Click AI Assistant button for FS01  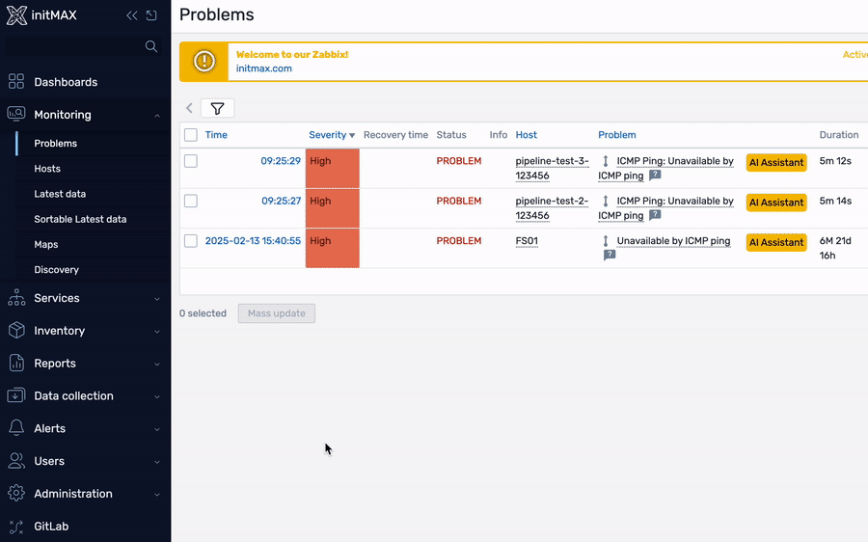[775, 243]
